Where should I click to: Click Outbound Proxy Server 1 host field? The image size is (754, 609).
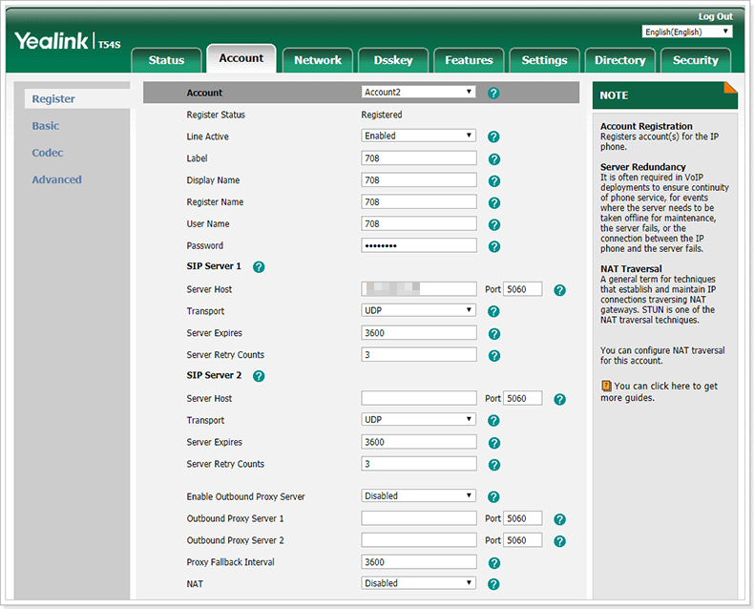pyautogui.click(x=419, y=518)
